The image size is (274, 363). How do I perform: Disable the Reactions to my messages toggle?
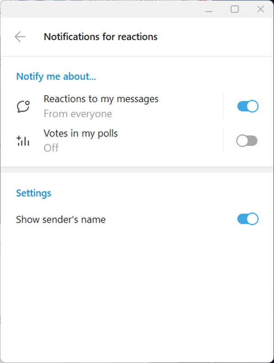(248, 106)
